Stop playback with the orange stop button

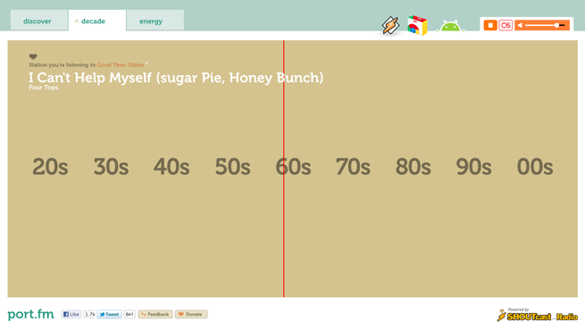[x=490, y=25]
